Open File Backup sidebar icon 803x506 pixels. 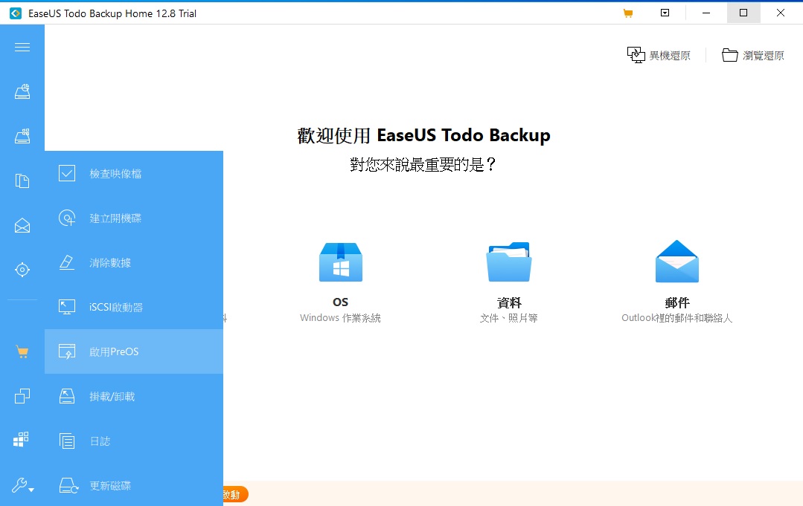click(22, 181)
